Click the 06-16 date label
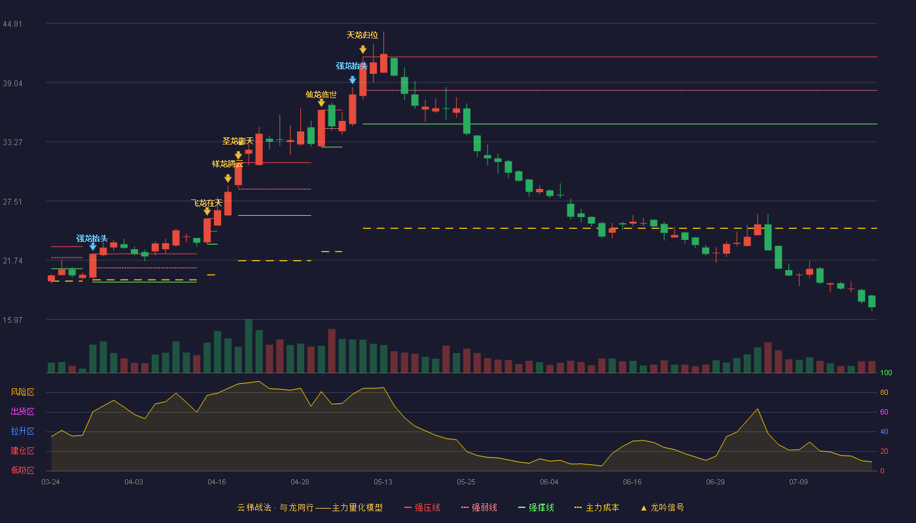916x523 pixels. [x=632, y=482]
